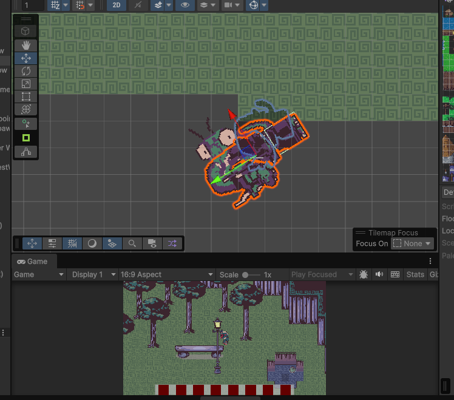Select the Move tool in tools overlay
The image size is (454, 400).
click(25, 58)
